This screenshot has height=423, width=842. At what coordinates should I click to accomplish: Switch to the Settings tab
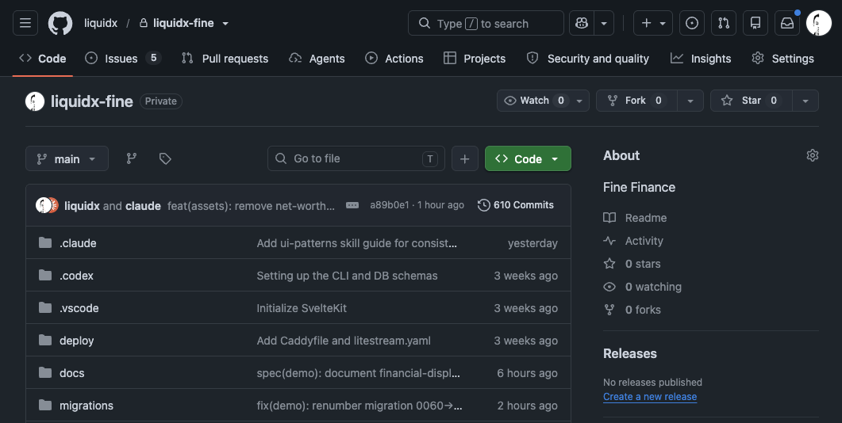tap(783, 59)
